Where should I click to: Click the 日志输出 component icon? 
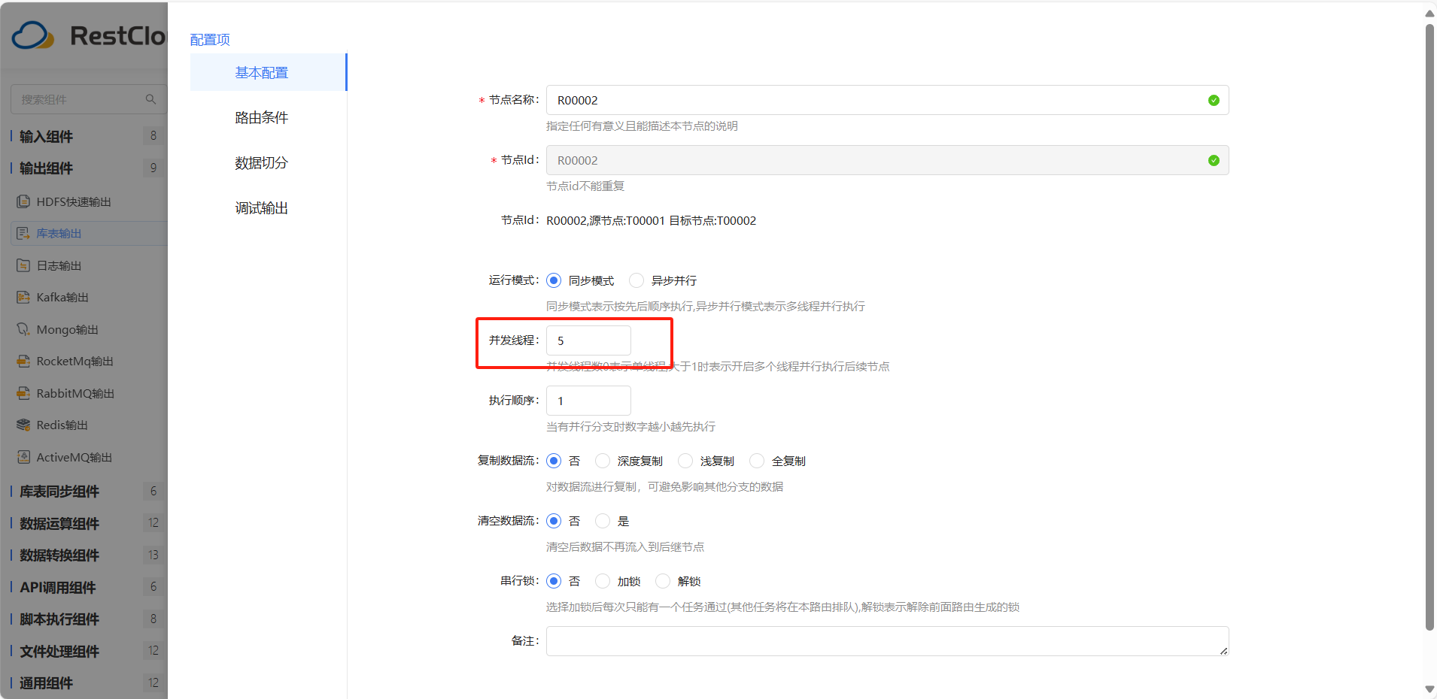(23, 265)
